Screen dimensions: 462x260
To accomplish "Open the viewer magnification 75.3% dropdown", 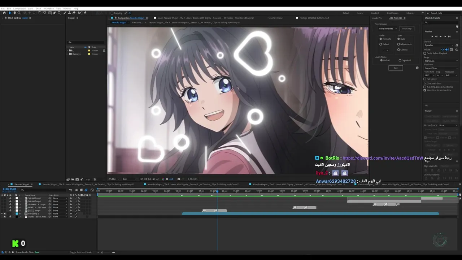I will [x=113, y=179].
